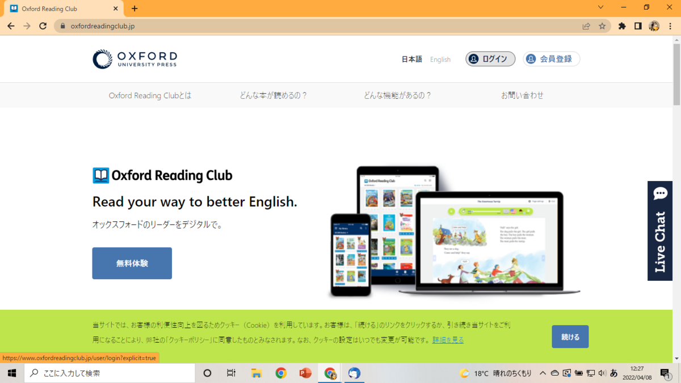
Task: Open battery status tray icon
Action: click(579, 373)
